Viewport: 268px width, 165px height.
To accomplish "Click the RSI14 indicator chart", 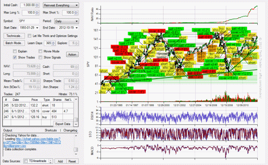I will [x=179, y=116].
